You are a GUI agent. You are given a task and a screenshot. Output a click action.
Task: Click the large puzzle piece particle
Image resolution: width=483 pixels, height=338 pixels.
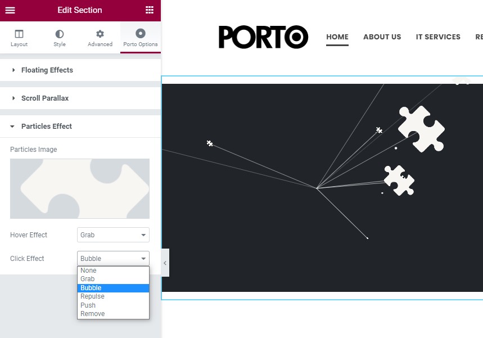coord(421,129)
